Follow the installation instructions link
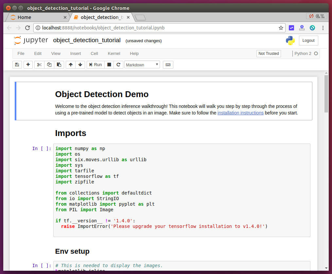The width and height of the screenshot is (332, 274). (240, 113)
